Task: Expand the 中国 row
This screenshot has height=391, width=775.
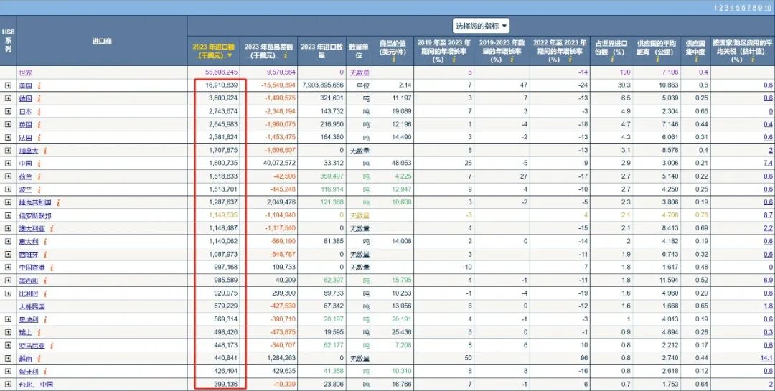Action: click(x=8, y=164)
